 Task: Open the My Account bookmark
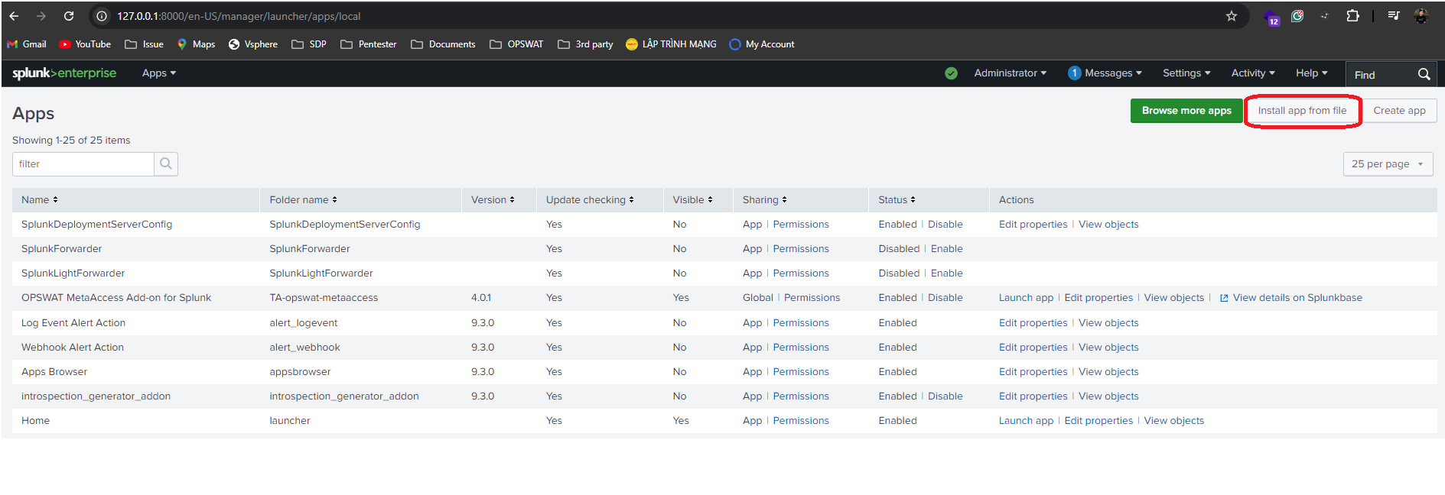pyautogui.click(x=762, y=44)
